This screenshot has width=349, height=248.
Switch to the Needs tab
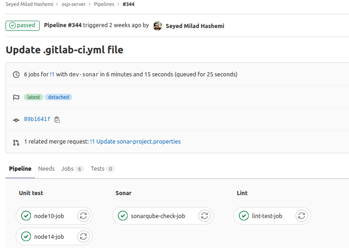click(47, 169)
